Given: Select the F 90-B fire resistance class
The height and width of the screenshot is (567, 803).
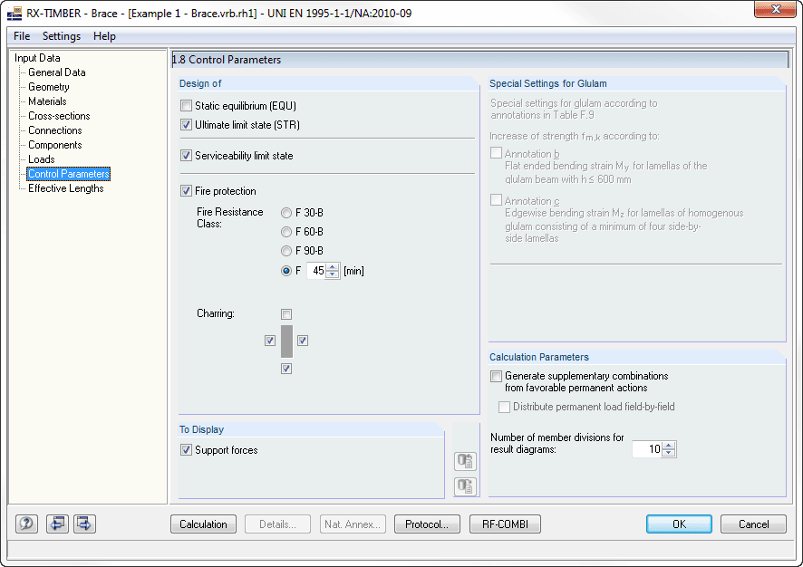Looking at the screenshot, I should (285, 251).
